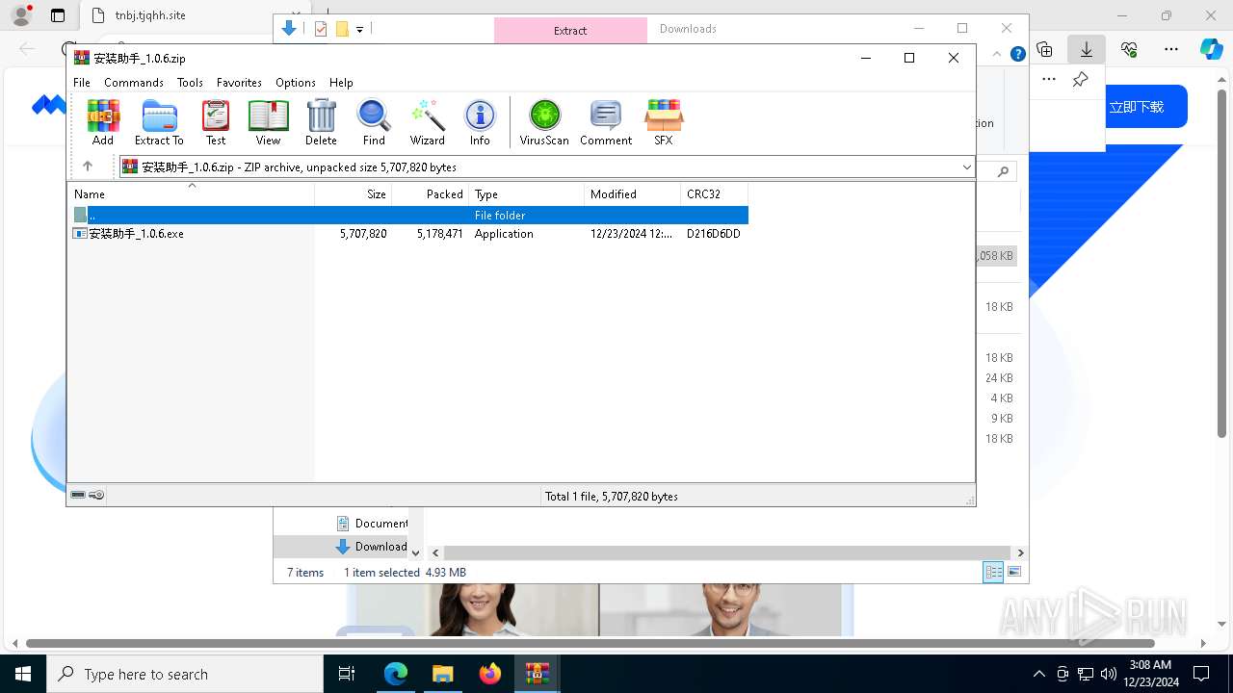
Task: Open the Commands menu
Action: (x=134, y=83)
